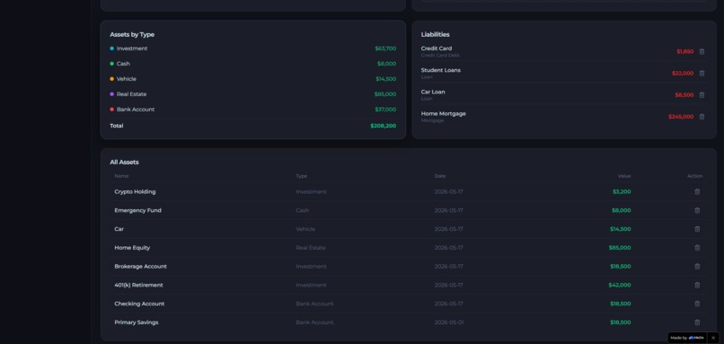Image resolution: width=724 pixels, height=344 pixels.
Task: Open the Made by MeDo link
Action: click(x=687, y=338)
